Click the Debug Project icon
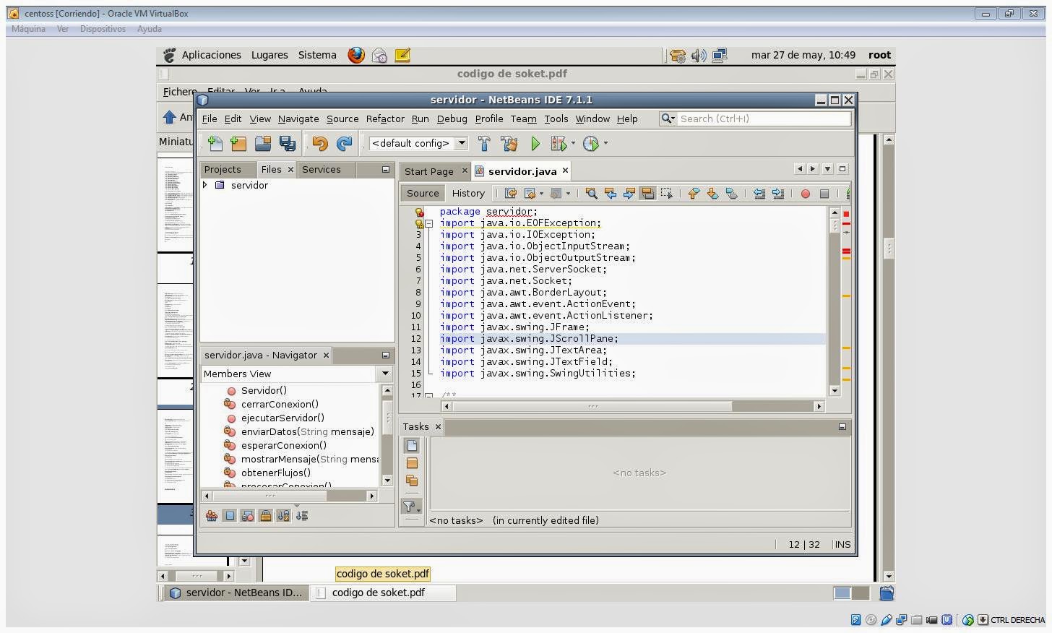1052x633 pixels. click(559, 143)
